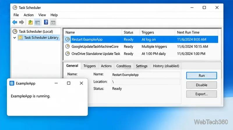Close the ExampleApp window
The image size is (233, 130).
click(81, 83)
